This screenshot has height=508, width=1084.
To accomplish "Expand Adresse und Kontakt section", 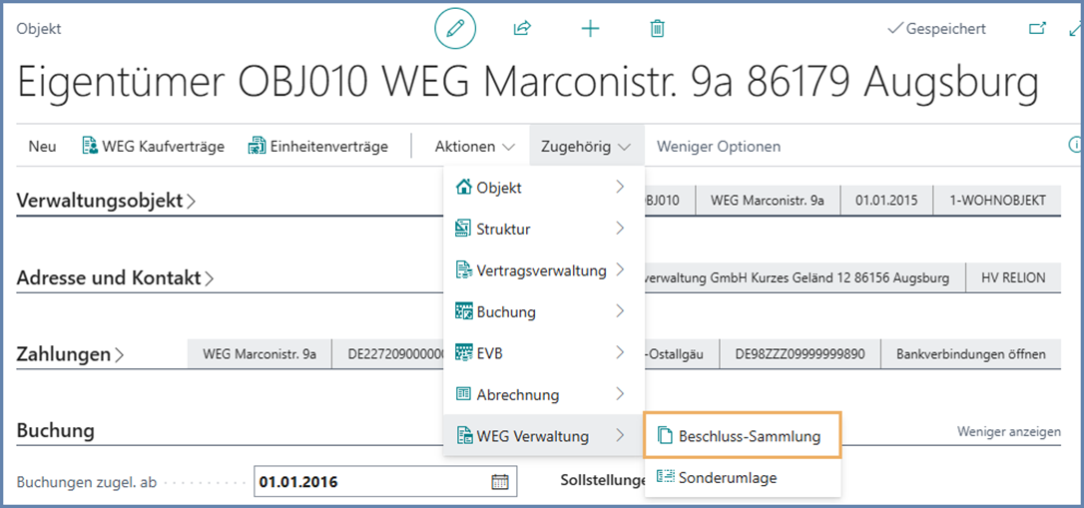I will [x=115, y=278].
